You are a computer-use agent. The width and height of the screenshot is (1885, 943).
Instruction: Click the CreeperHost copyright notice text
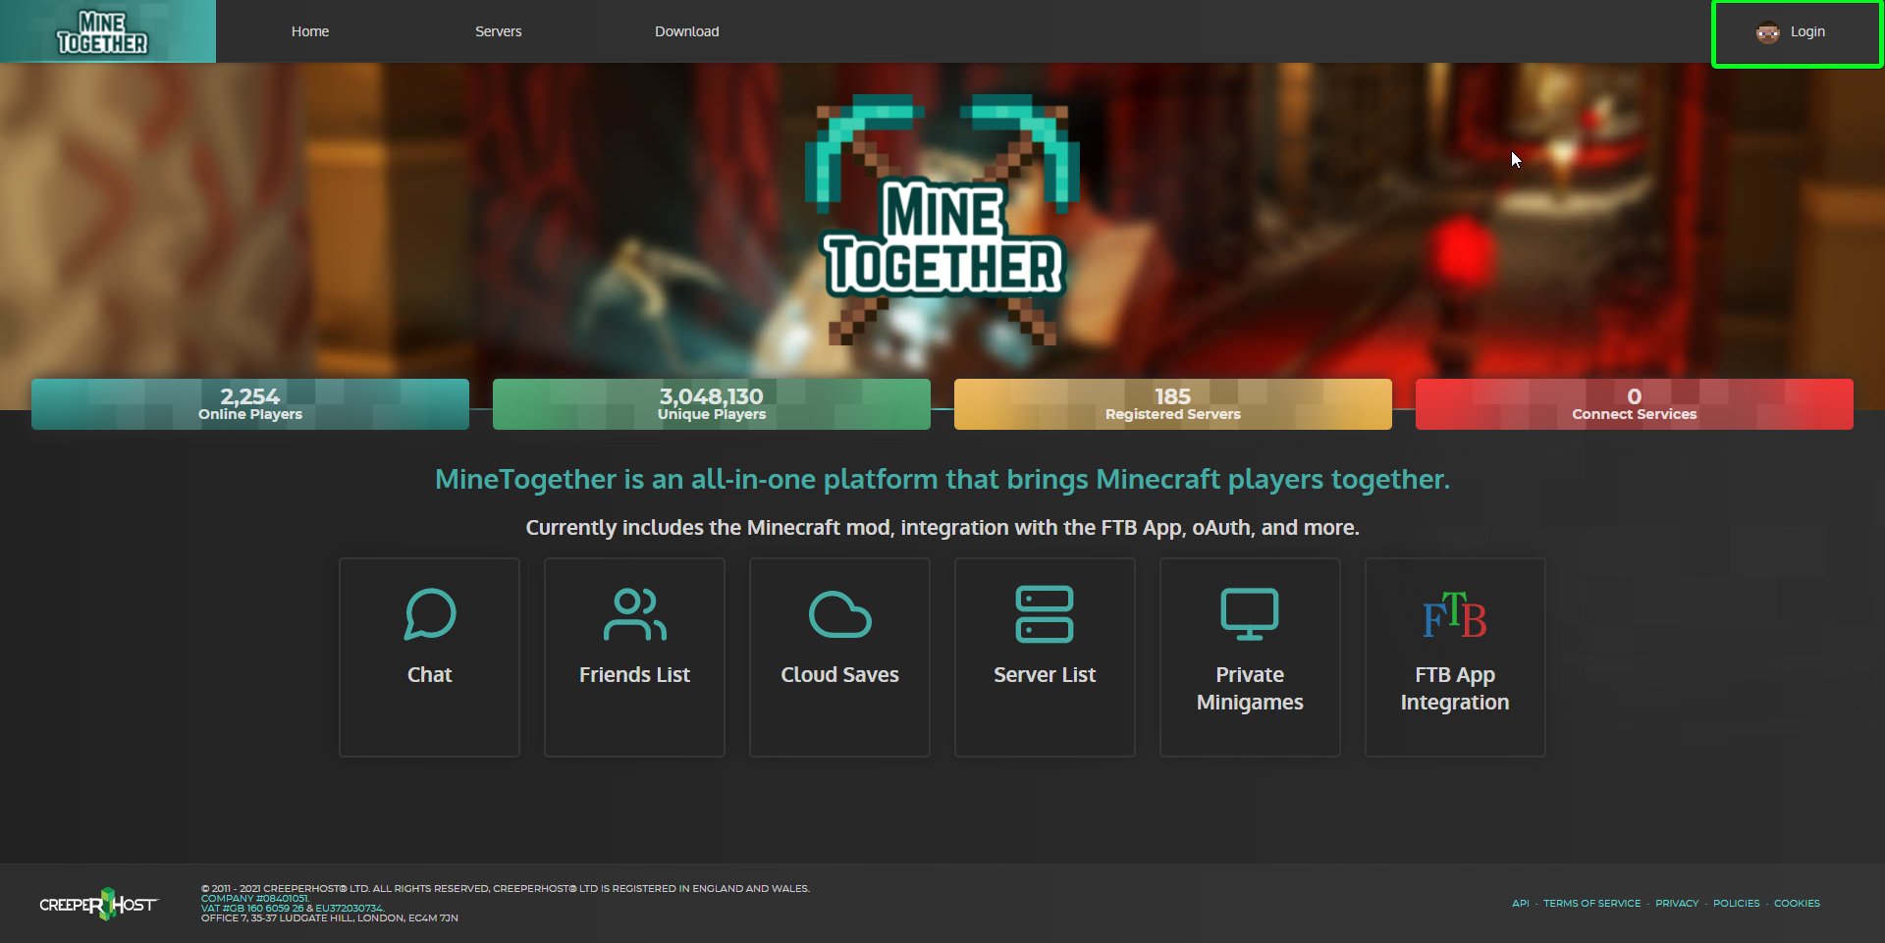[506, 889]
